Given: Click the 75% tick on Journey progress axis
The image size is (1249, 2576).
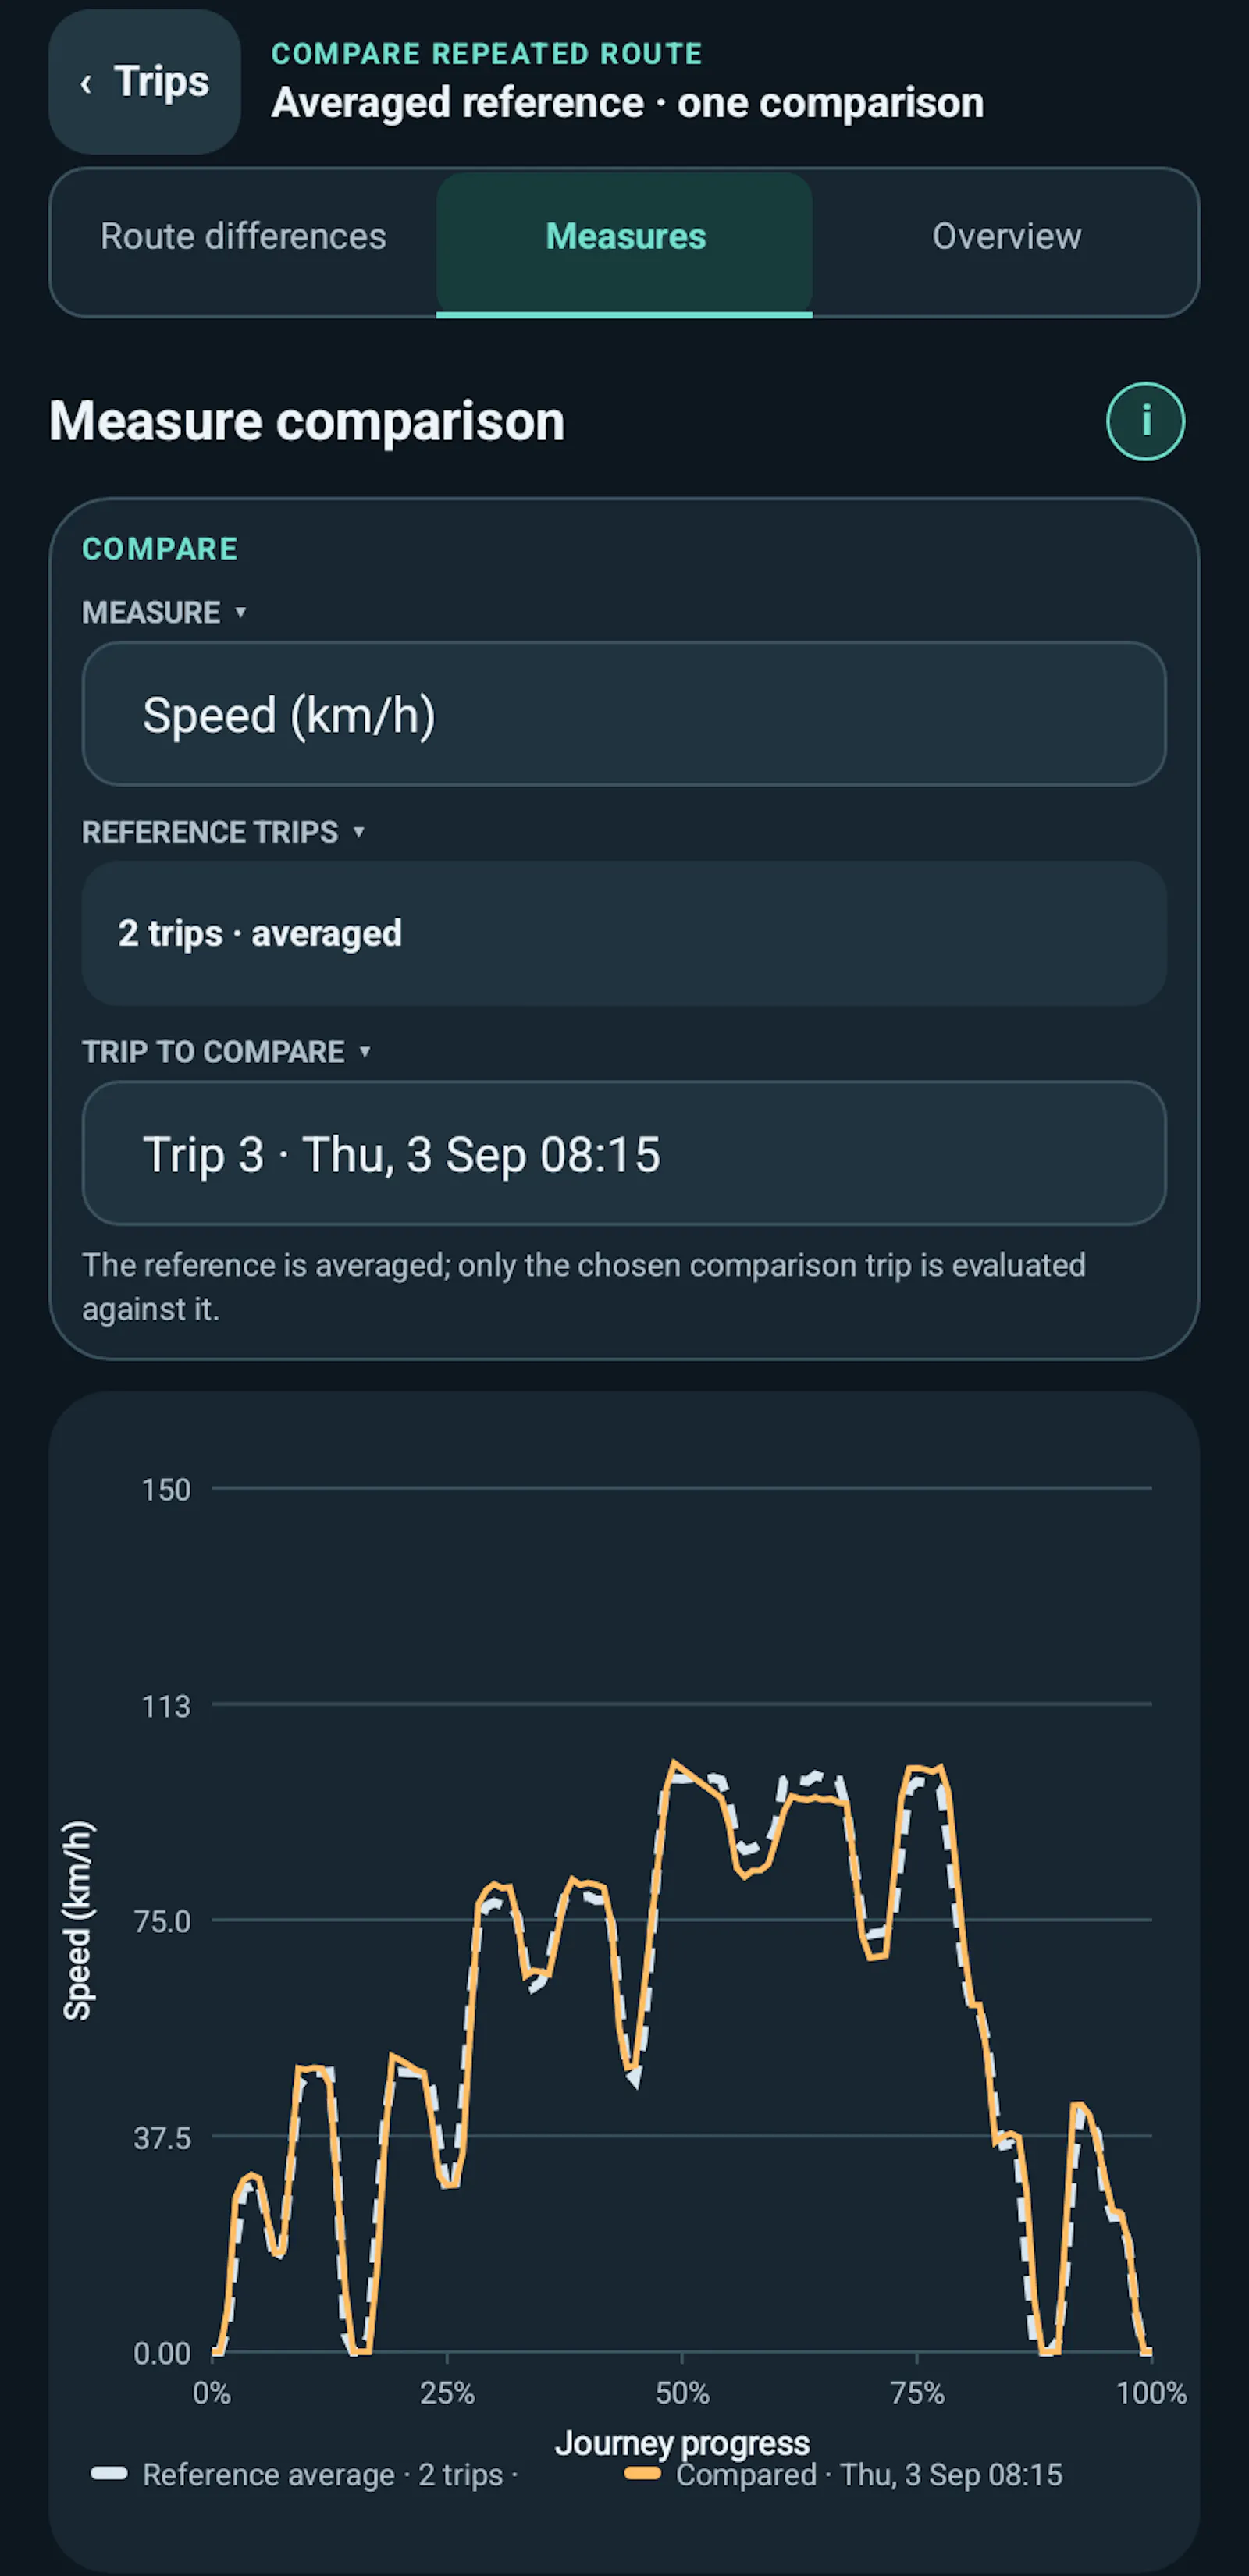Looking at the screenshot, I should click(x=917, y=2393).
